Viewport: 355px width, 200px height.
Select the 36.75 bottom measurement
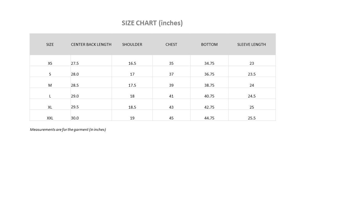pos(209,74)
